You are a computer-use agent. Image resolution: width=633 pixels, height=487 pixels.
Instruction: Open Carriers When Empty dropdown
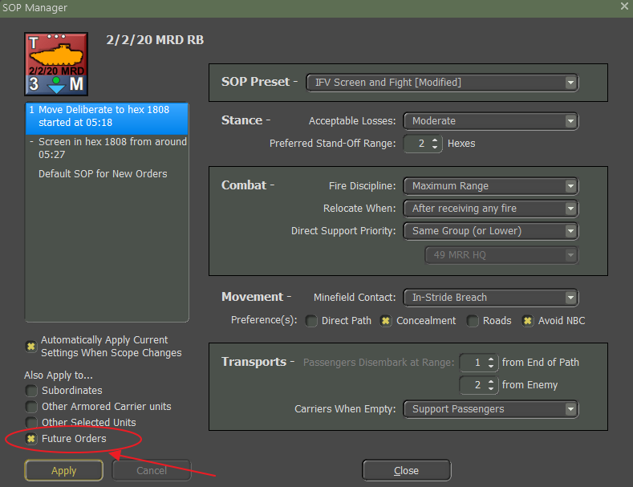[490, 409]
